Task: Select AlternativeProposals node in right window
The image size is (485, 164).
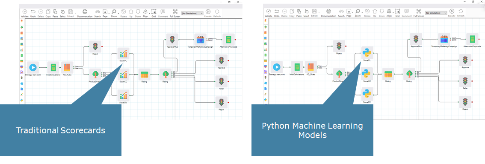Action: 472,39
